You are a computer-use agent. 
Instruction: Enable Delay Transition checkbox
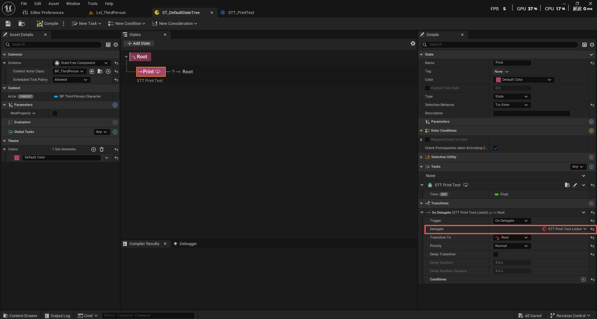[496, 254]
